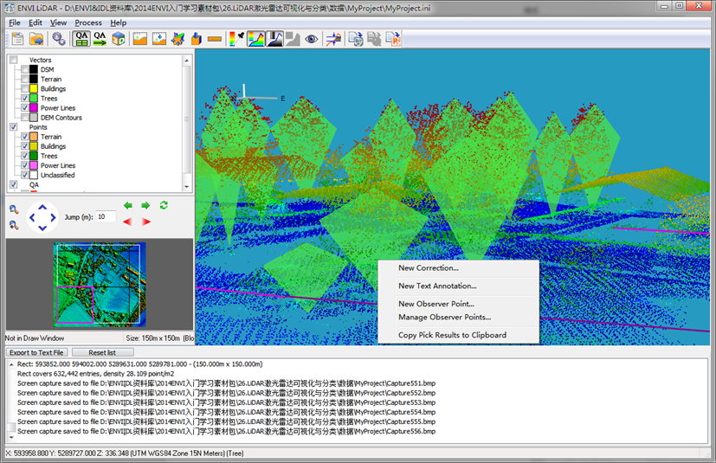The height and width of the screenshot is (463, 716).
Task: Open the process settings gears icon
Action: pos(59,39)
